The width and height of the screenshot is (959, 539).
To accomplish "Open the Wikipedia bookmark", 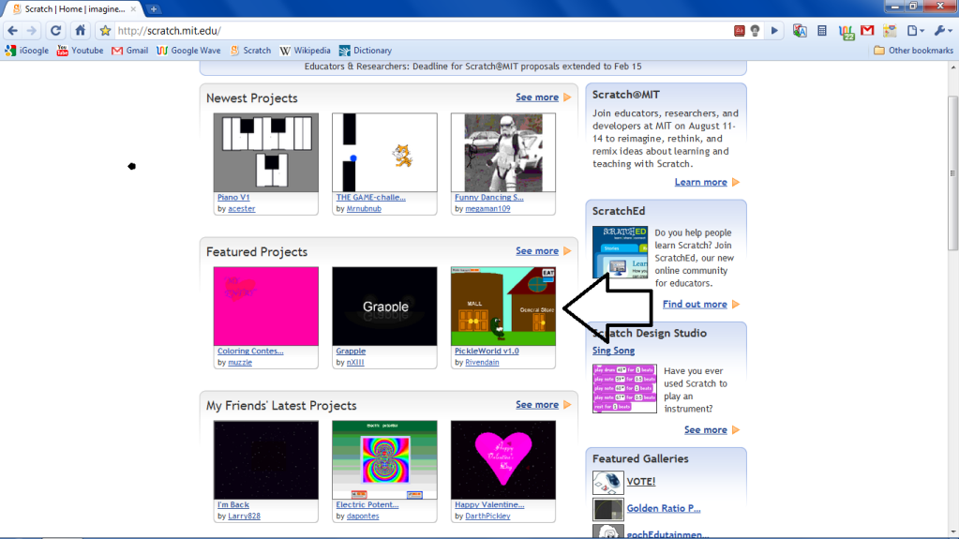I will click(x=306, y=51).
